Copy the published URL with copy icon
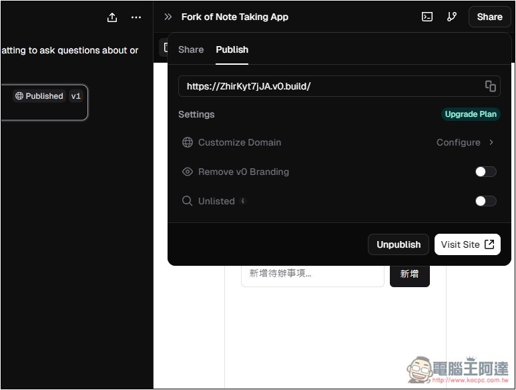 coord(491,86)
